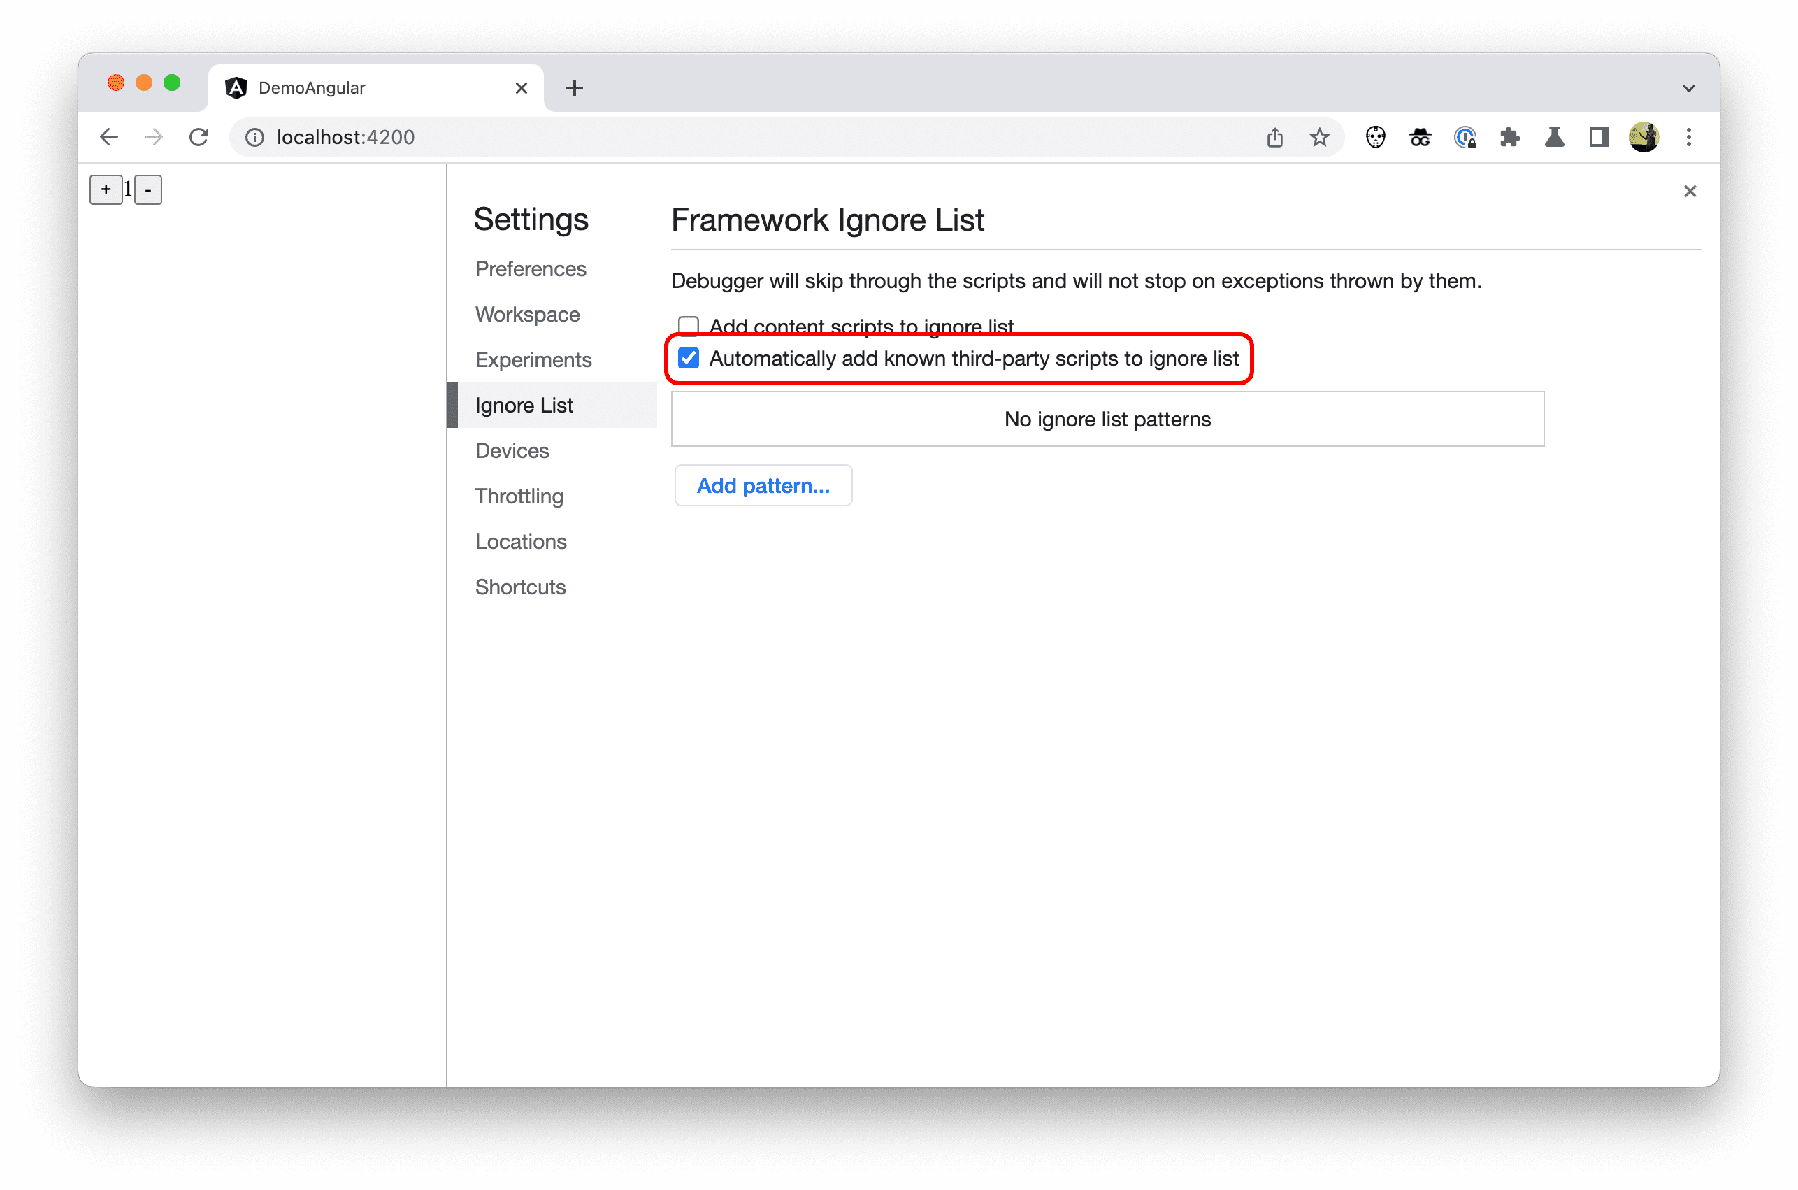Click the ad-blocker shield icon in toolbar
This screenshot has height=1190, width=1798.
point(1374,137)
